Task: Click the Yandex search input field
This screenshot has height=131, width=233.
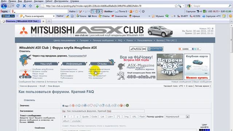Action: pos(39,11)
